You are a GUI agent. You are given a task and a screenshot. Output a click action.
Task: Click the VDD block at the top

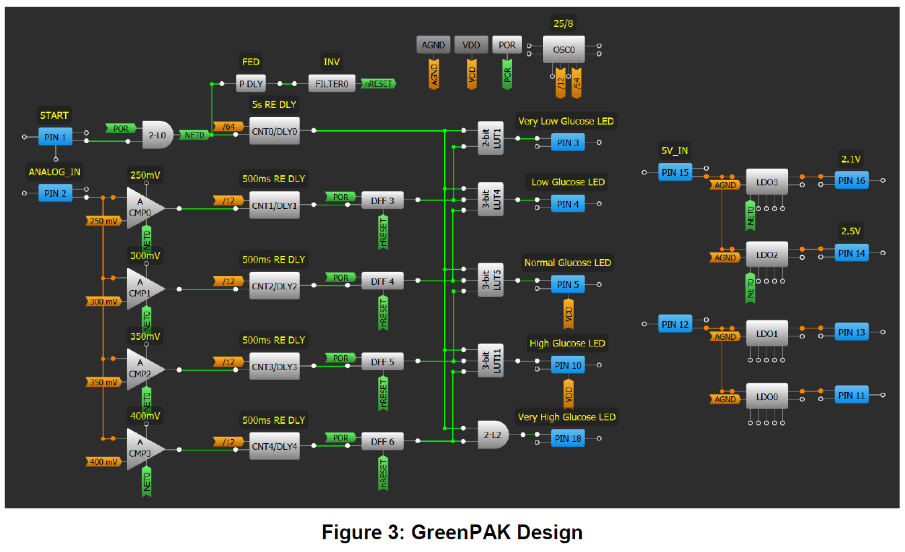[x=472, y=45]
